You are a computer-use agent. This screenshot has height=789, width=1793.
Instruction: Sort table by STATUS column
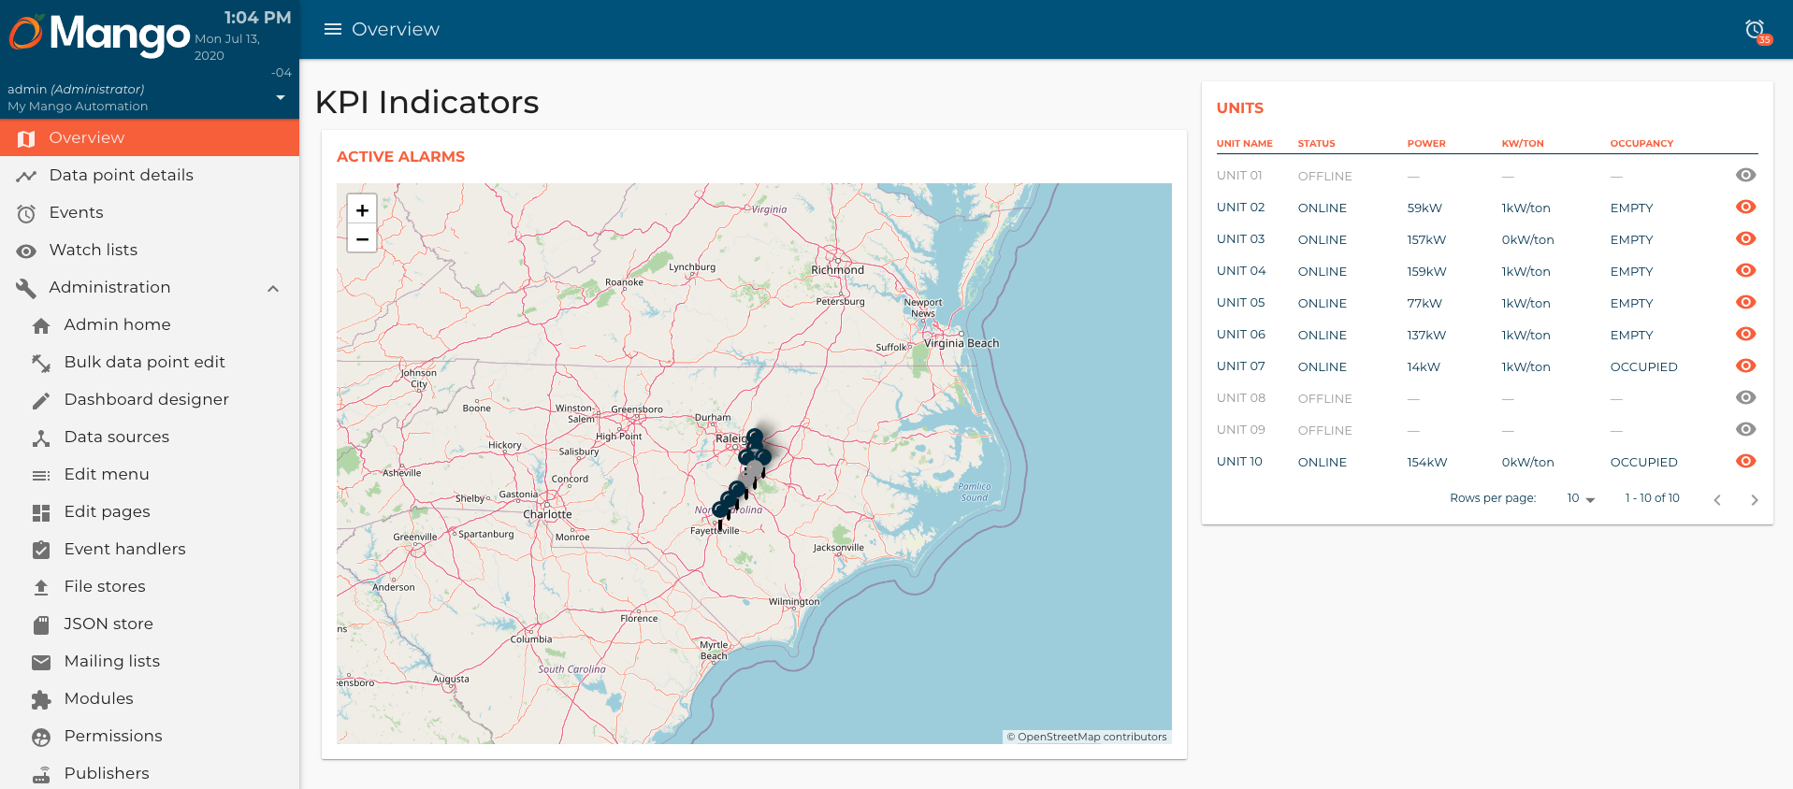[1316, 144]
